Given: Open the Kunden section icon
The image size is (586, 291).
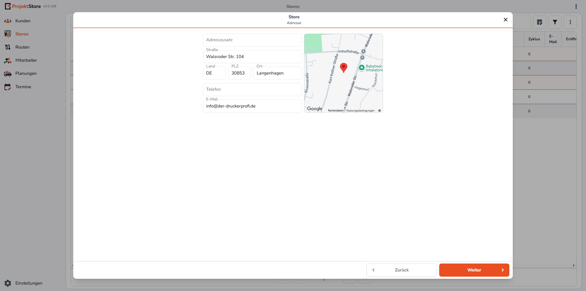Looking at the screenshot, I should click(8, 21).
